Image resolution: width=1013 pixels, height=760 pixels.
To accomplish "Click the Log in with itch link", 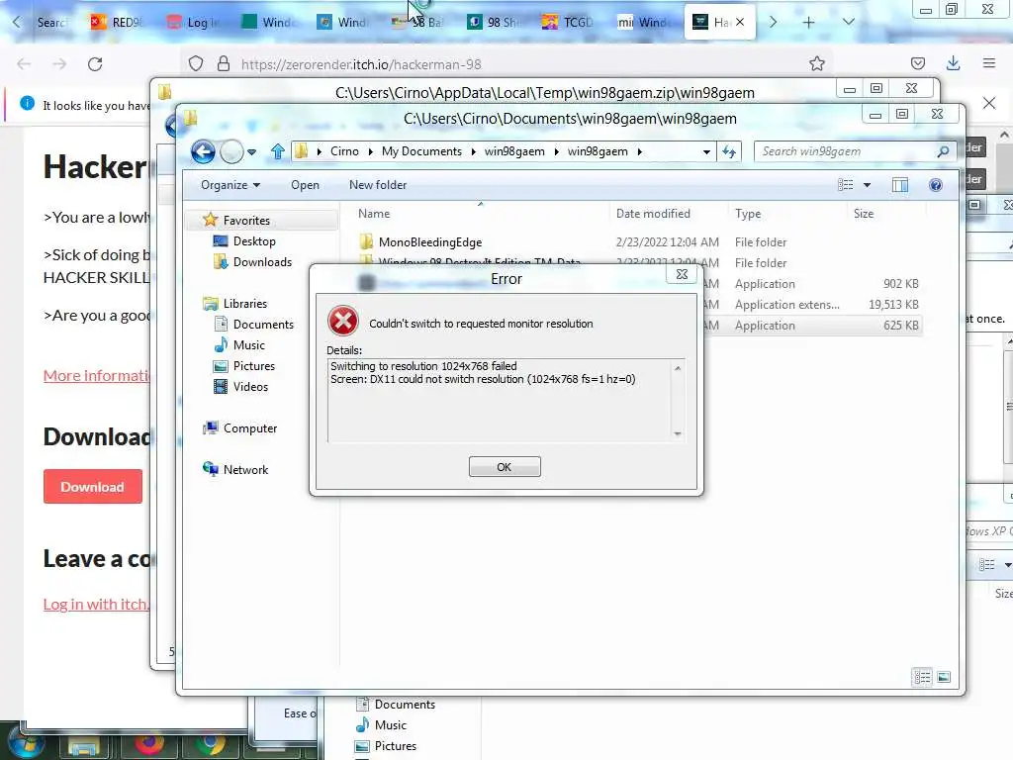I will [96, 604].
